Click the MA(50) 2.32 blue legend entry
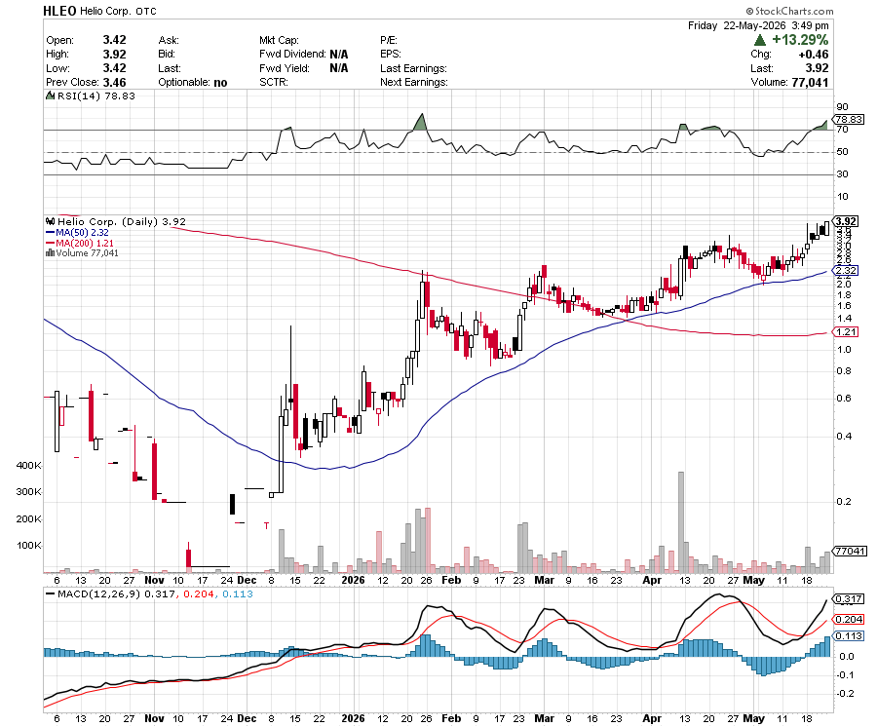This screenshot has height=727, width=877. pos(77,233)
